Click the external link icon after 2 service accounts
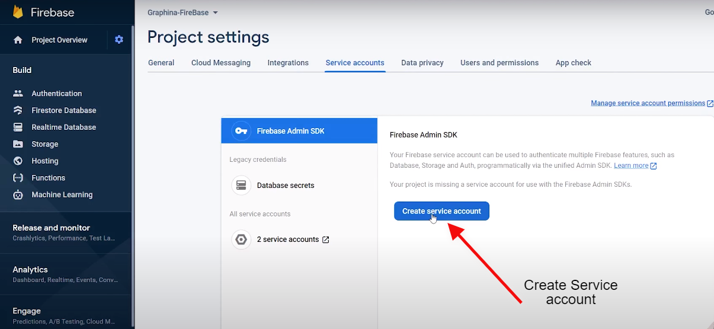Viewport: 714px width, 329px height. [x=325, y=239]
